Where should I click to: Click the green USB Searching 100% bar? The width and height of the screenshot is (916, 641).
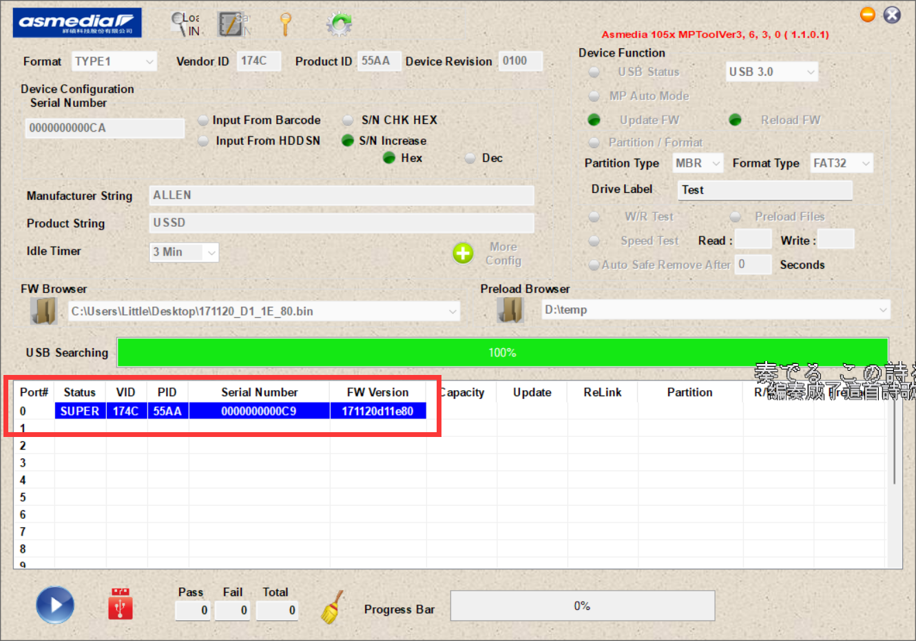(x=502, y=352)
